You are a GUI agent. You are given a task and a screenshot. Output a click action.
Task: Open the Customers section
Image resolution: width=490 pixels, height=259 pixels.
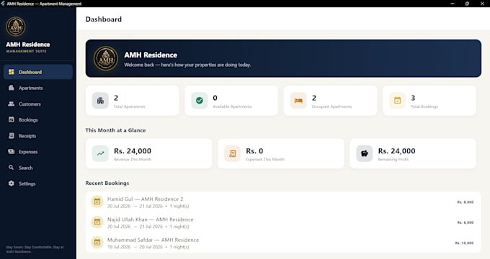(38, 104)
